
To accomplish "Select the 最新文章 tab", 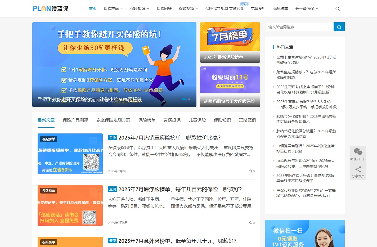I will 46,120.
